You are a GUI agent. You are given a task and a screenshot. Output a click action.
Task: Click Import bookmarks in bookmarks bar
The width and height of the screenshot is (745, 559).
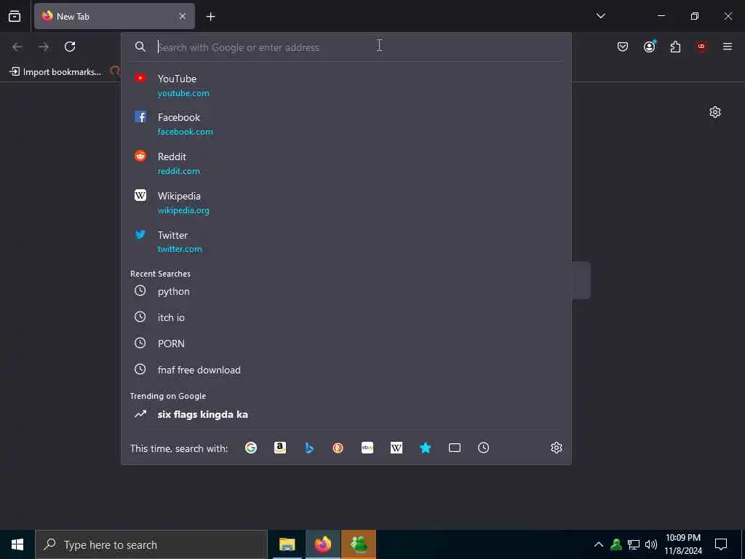[55, 72]
